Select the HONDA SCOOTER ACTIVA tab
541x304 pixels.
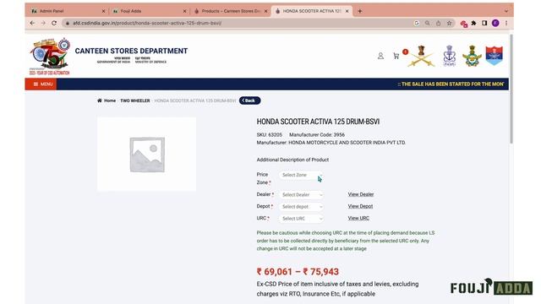(312, 11)
